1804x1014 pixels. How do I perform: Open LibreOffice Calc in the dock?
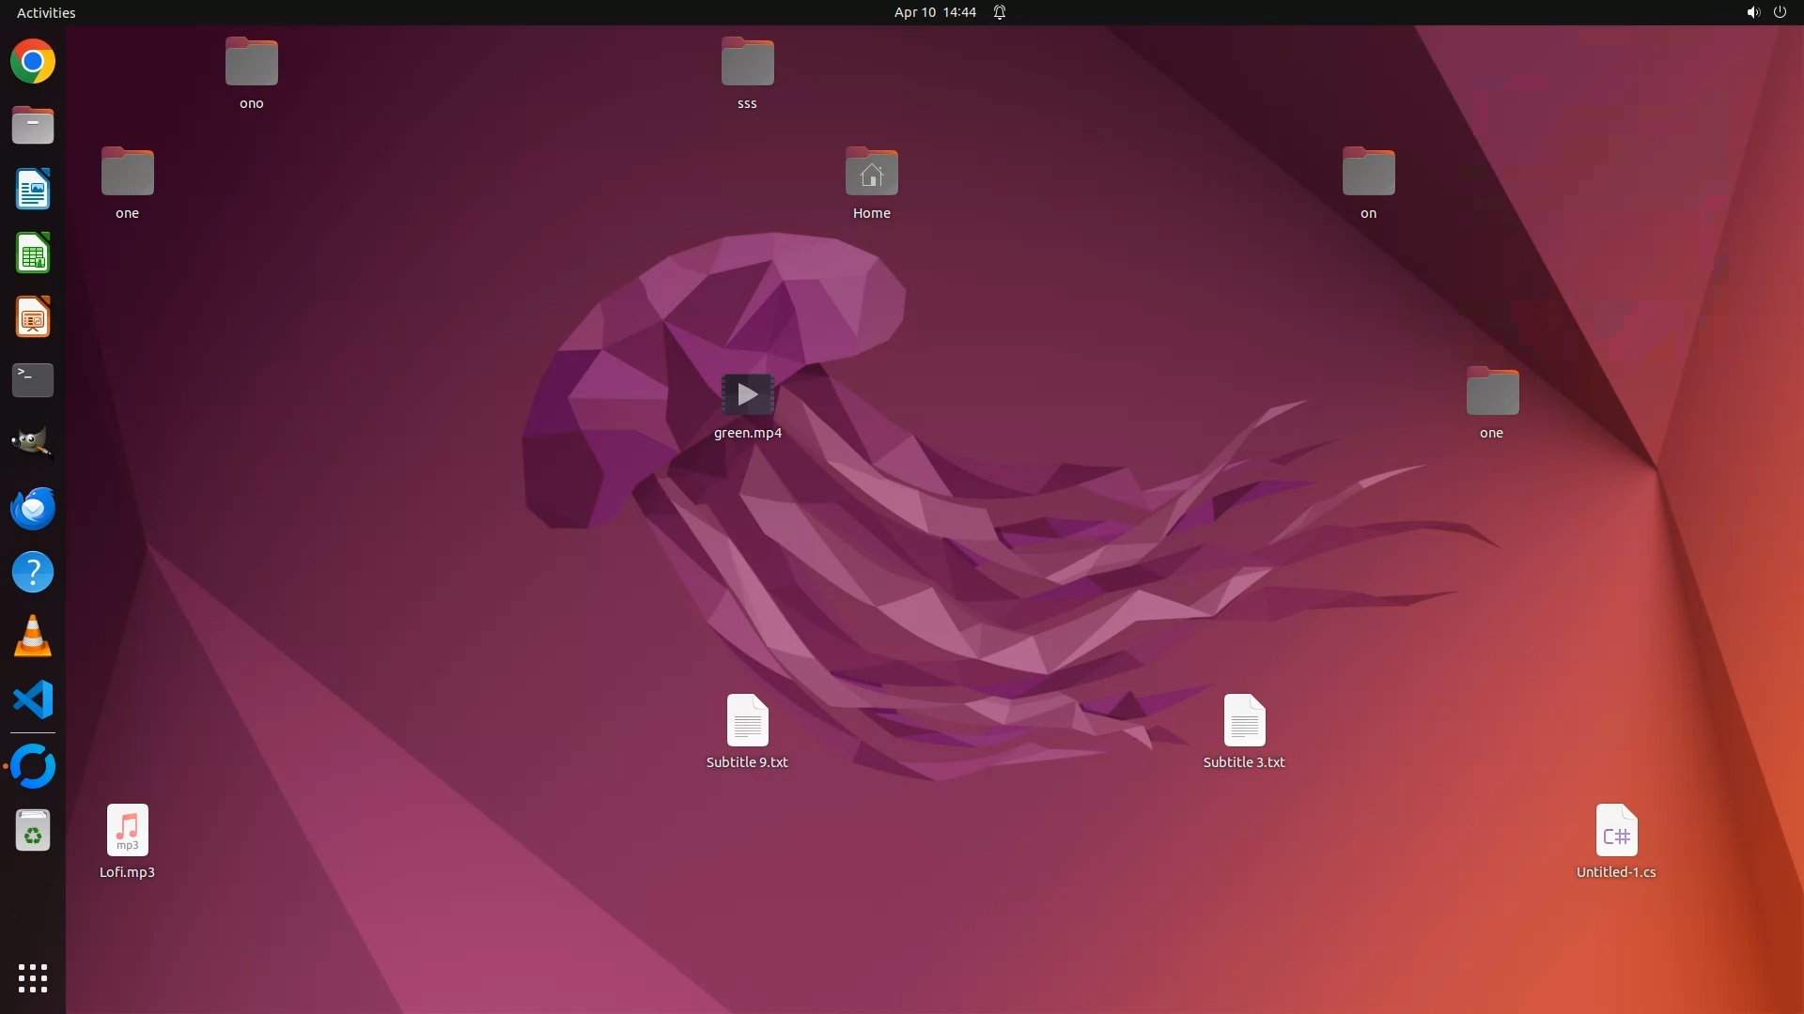tap(33, 253)
